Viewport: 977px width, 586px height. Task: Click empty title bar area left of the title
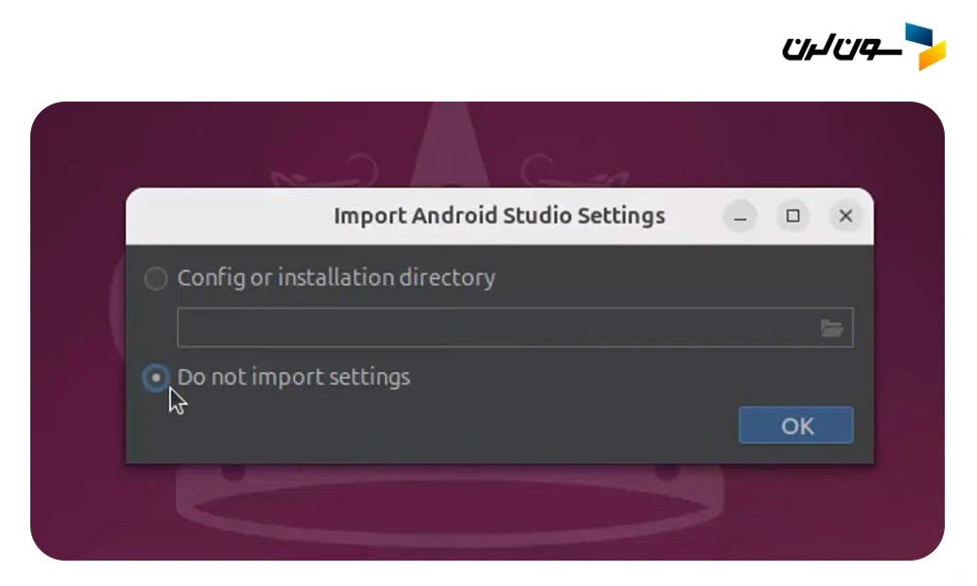(225, 216)
